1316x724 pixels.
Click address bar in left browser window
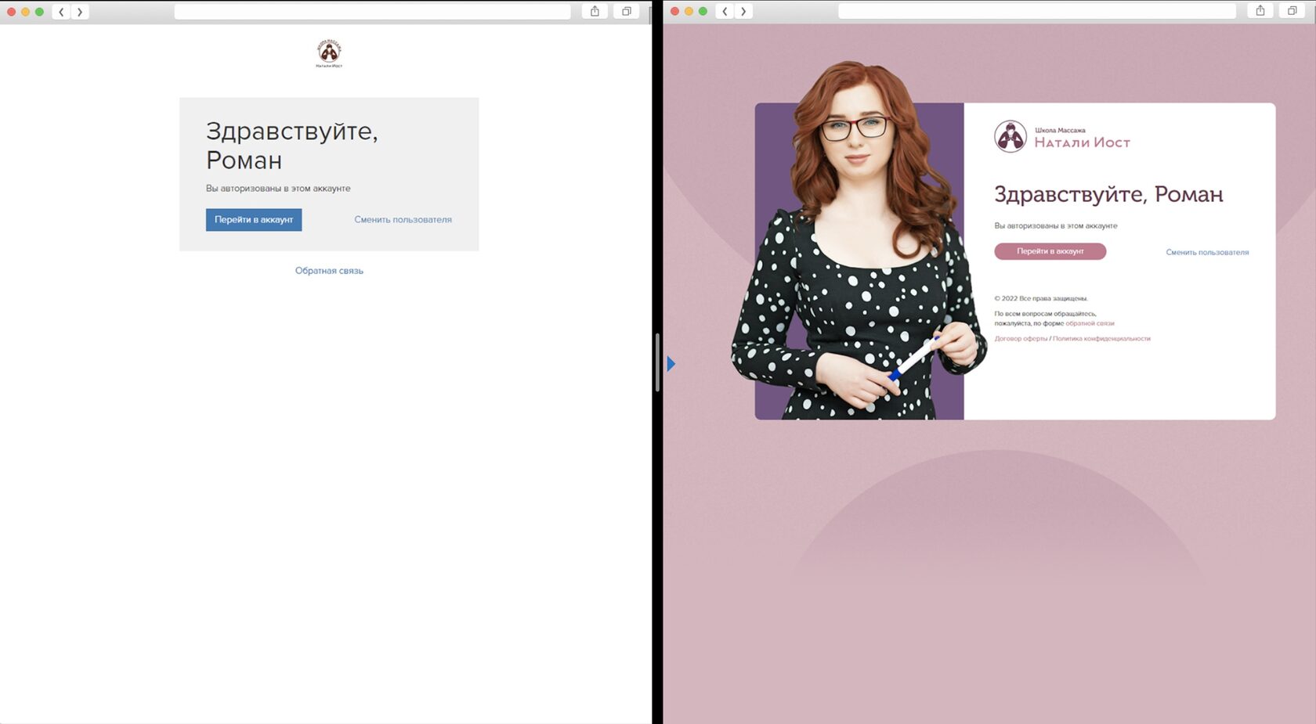tap(373, 11)
